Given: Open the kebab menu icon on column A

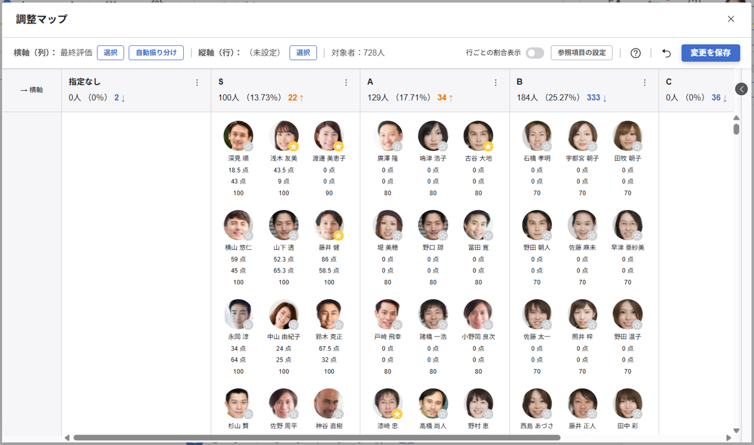Looking at the screenshot, I should coord(495,82).
